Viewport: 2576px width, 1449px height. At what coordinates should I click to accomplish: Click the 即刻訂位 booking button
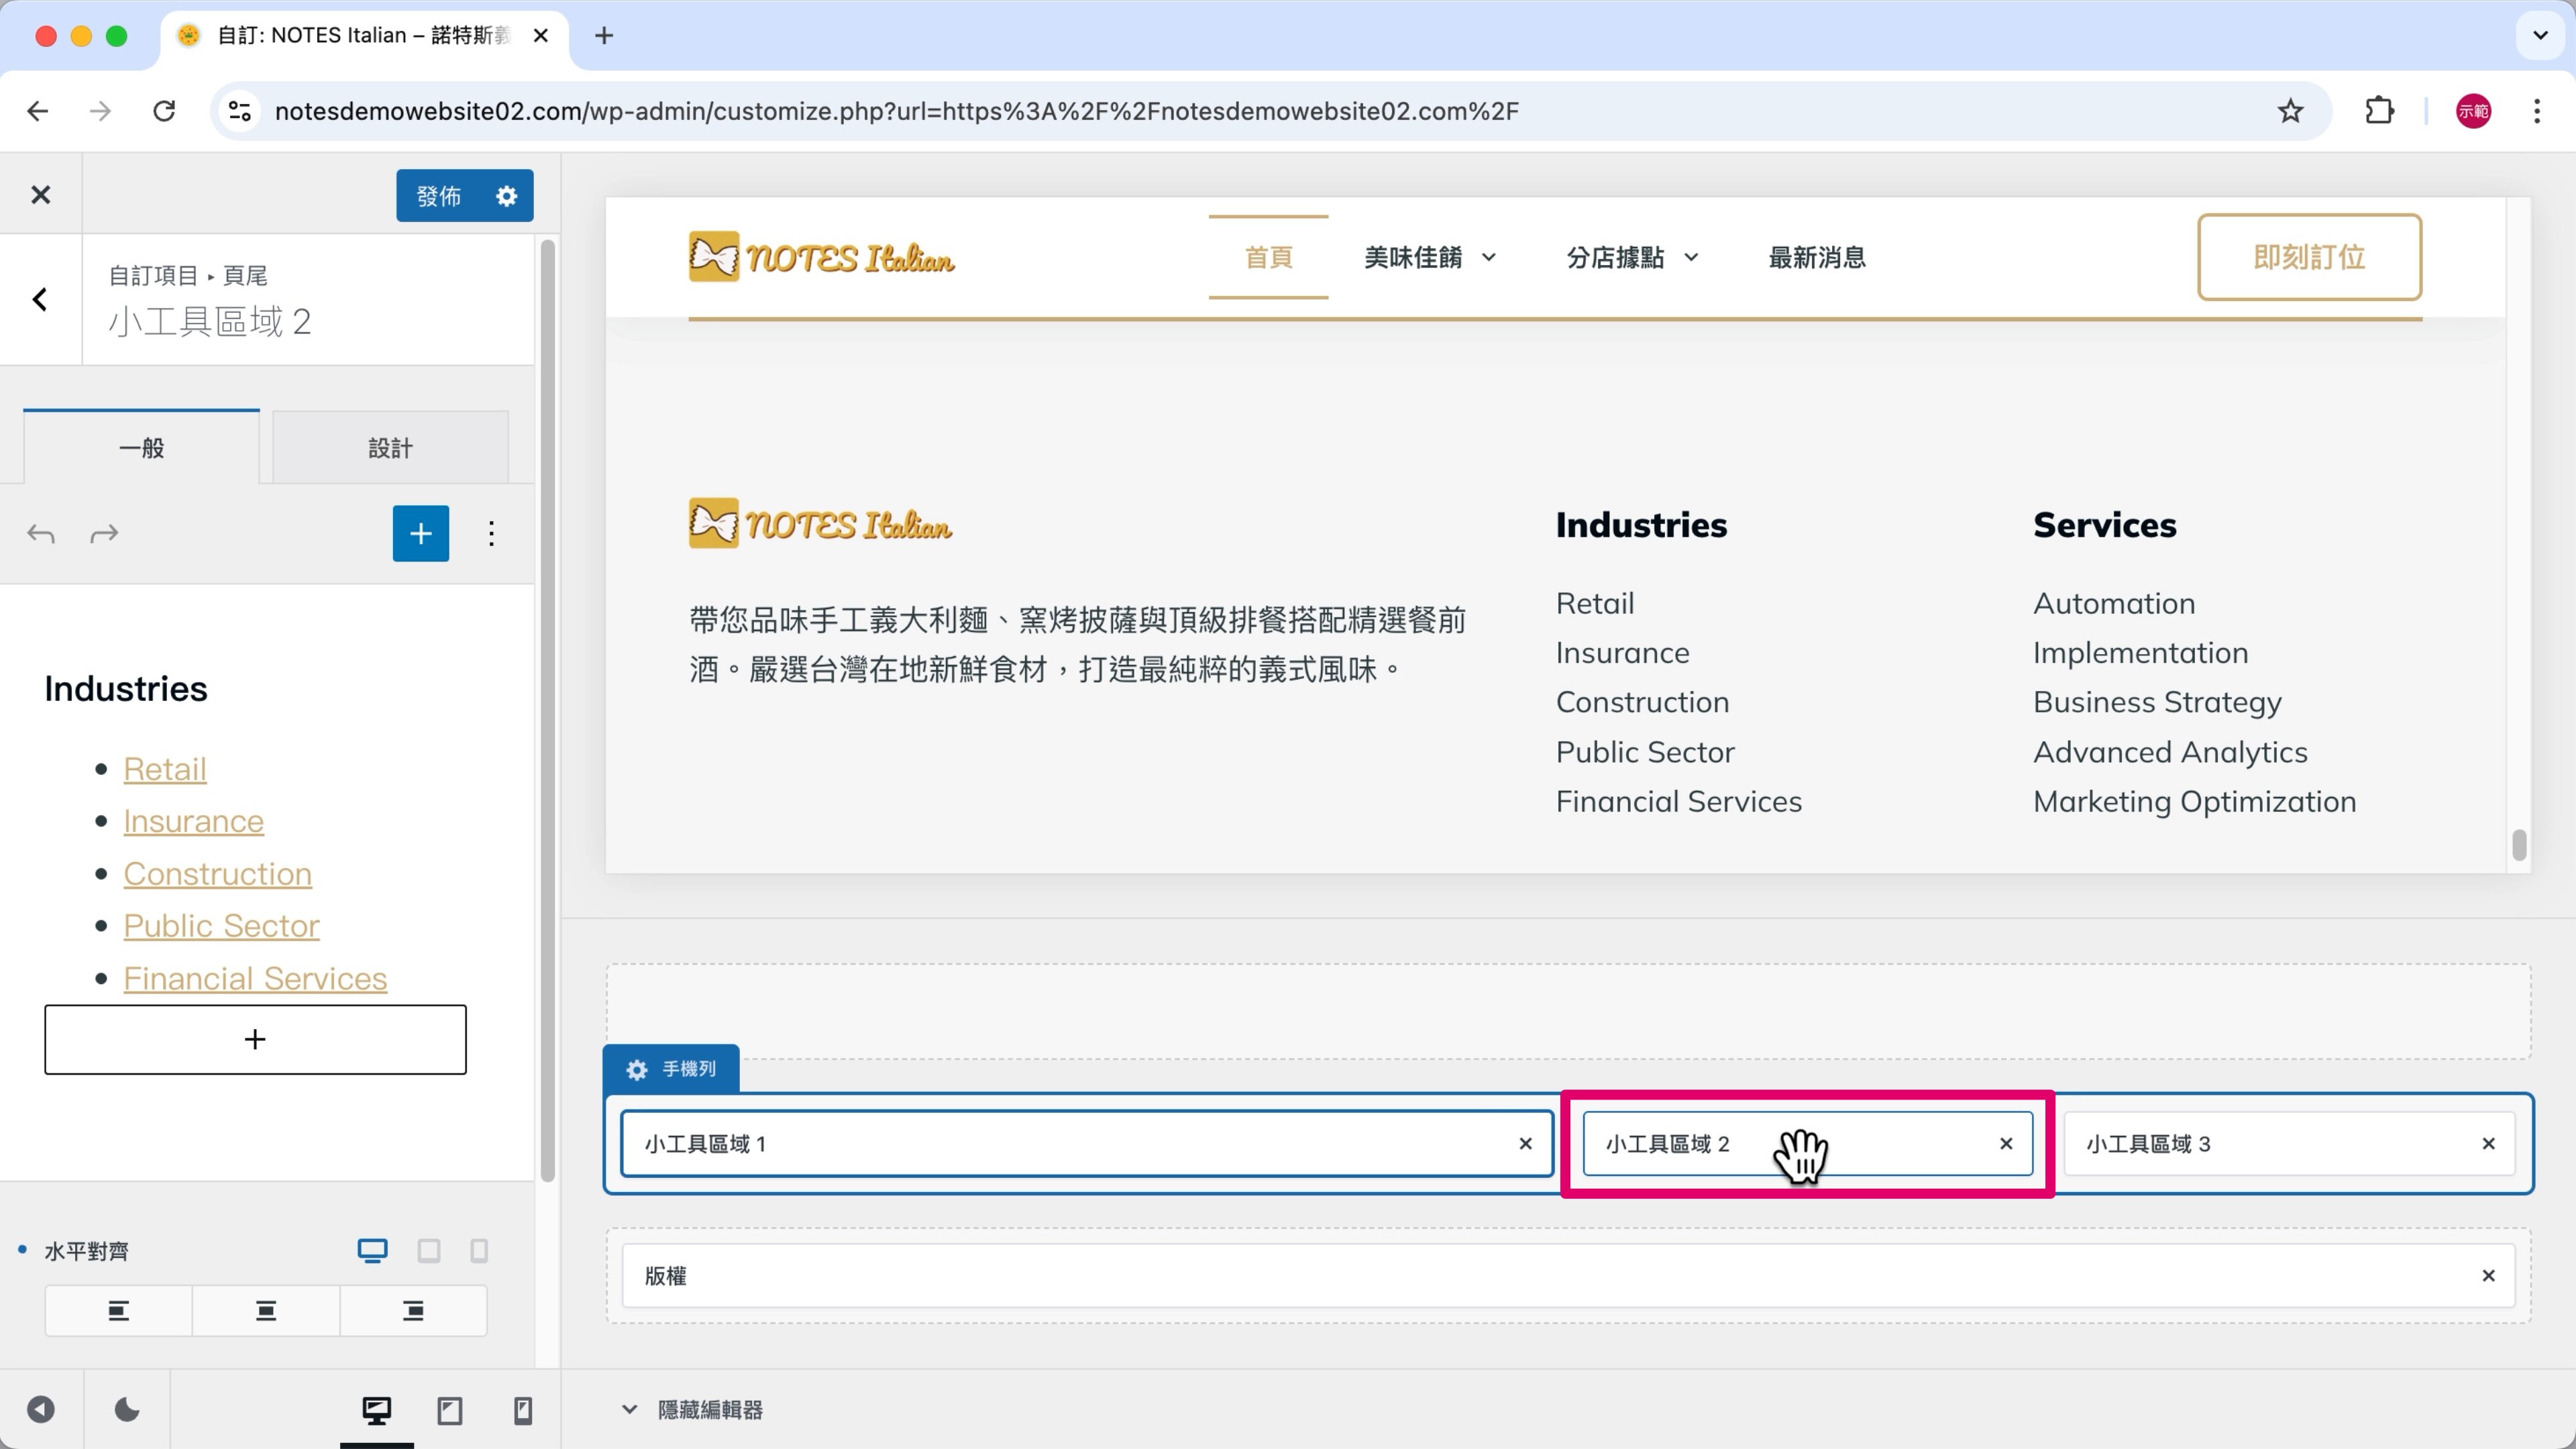pyautogui.click(x=2308, y=257)
